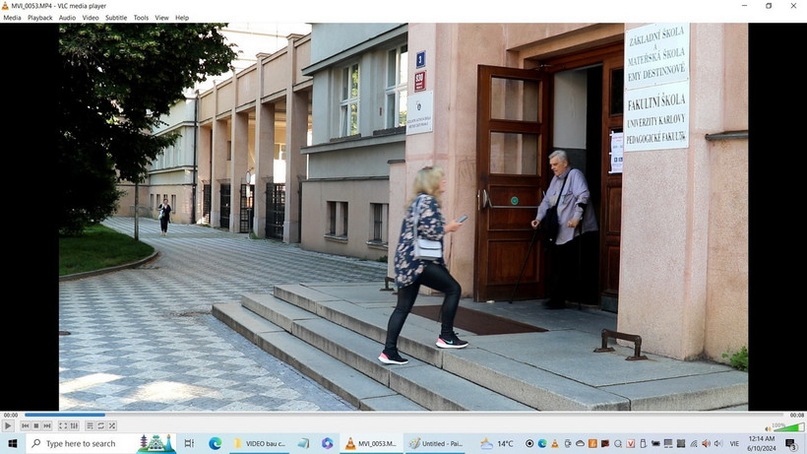
Task: Show the playlist view
Action: pos(90,425)
